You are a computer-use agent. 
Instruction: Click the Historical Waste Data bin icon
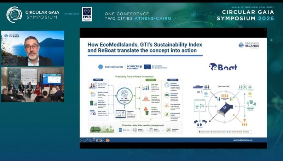pos(93,103)
